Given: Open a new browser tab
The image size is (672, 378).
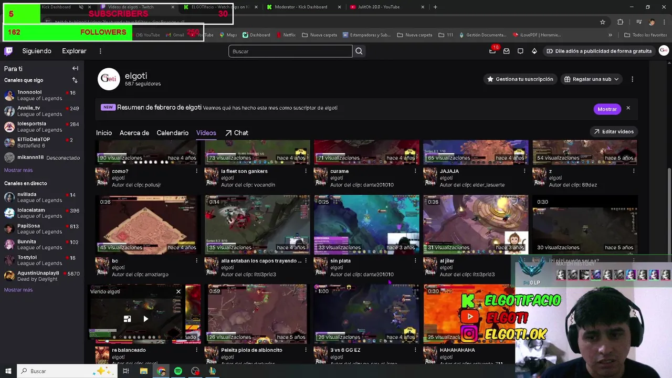Looking at the screenshot, I should 435,7.
